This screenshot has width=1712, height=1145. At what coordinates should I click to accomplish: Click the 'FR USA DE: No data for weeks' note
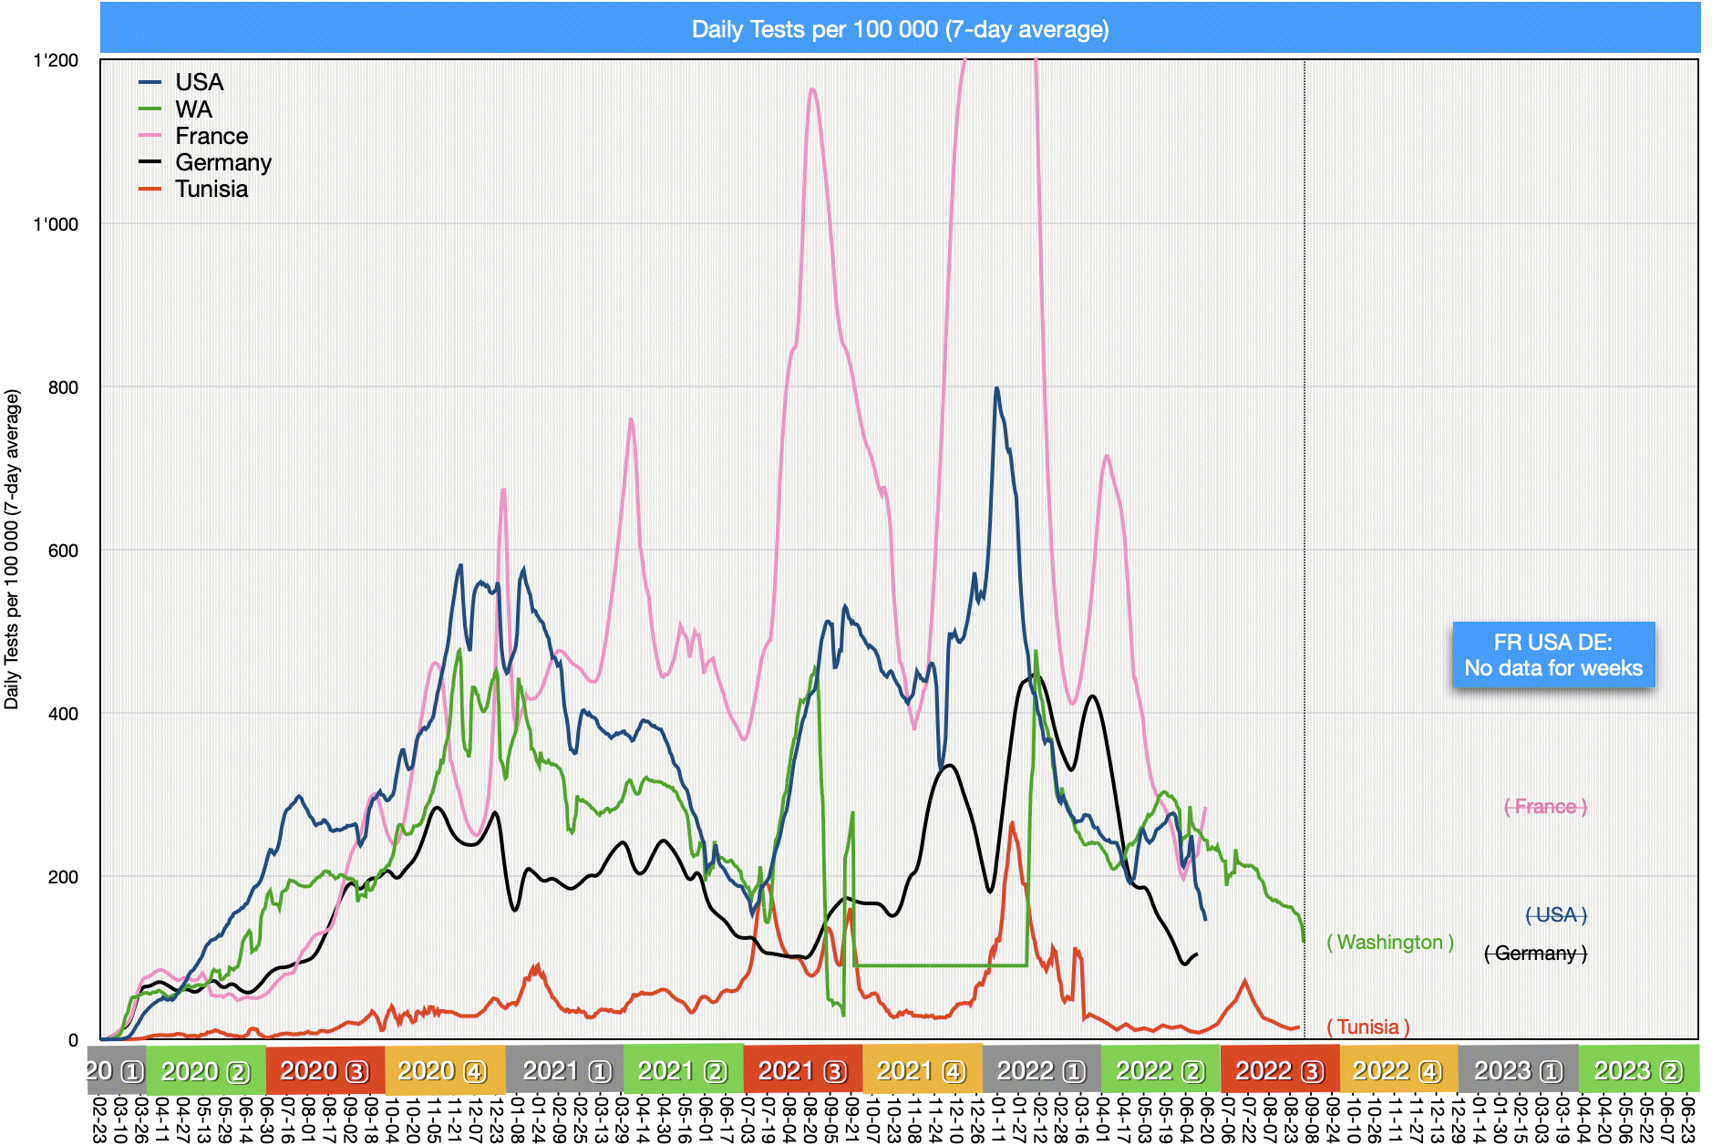1552,655
